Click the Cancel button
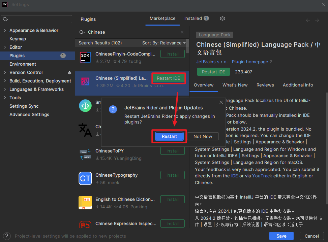The width and height of the screenshot is (328, 242). (312, 236)
